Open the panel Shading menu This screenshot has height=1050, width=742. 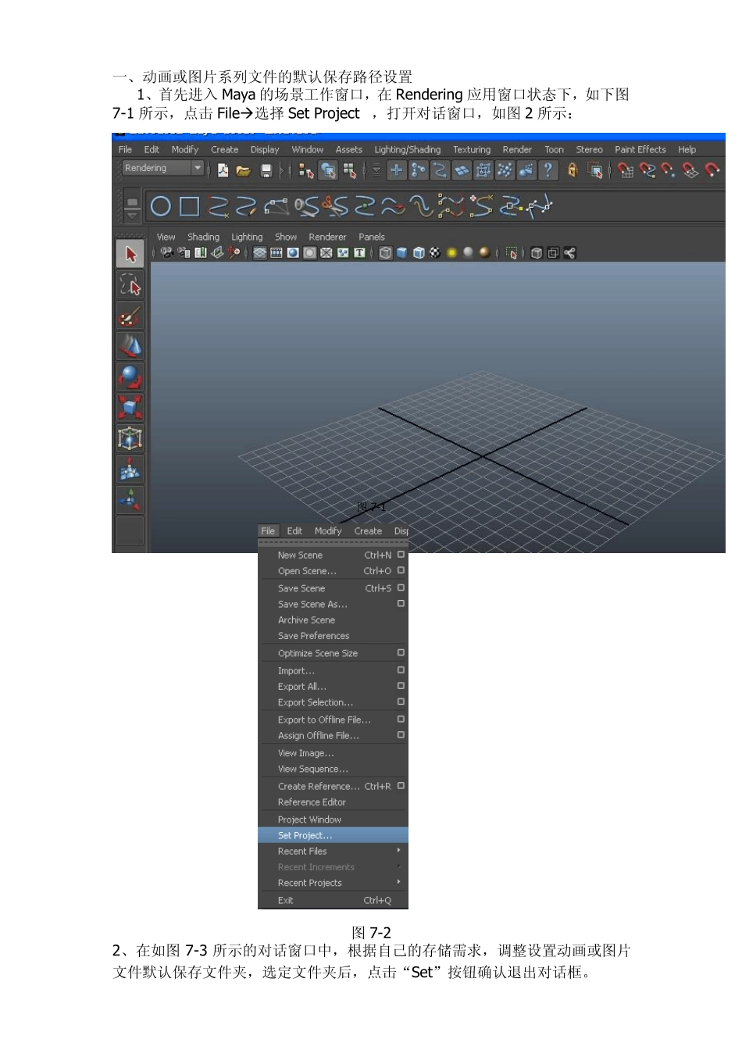(203, 237)
